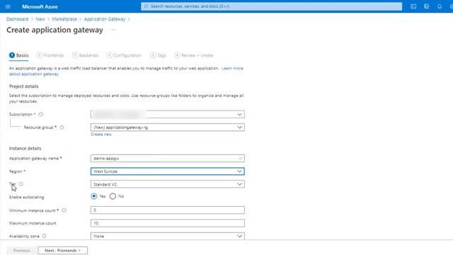Click the search magnifier icon

[x=146, y=6]
